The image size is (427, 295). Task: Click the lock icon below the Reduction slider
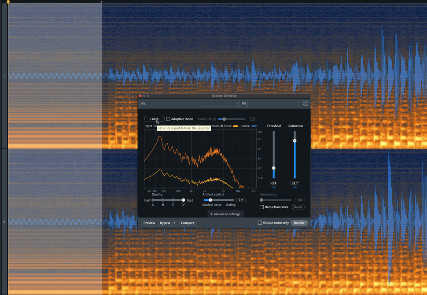tap(295, 187)
